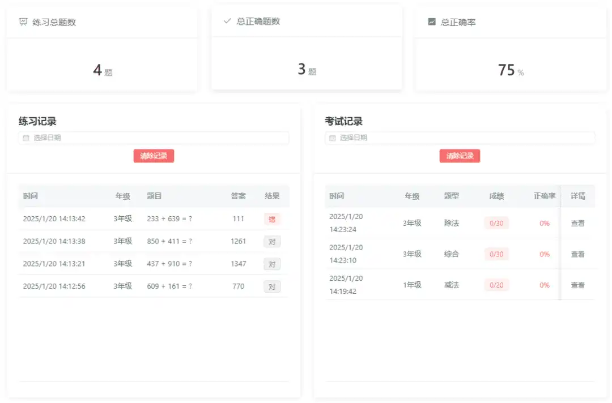612x403 pixels.
Task: Click calendar icon in 练习记录 date picker
Action: (x=26, y=138)
